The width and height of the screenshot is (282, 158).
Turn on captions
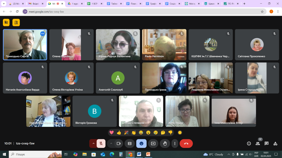click(x=130, y=143)
